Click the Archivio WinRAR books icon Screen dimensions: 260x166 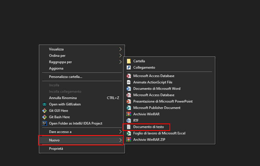129,114
